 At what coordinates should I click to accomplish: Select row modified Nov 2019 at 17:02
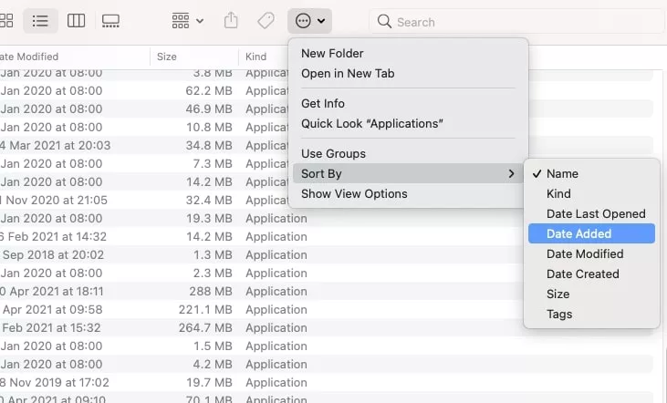[x=327, y=383]
